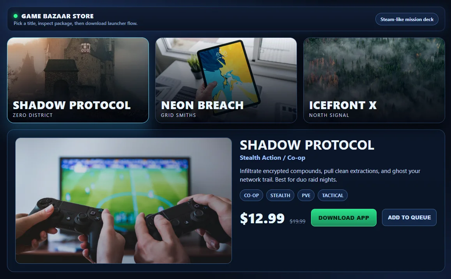Click the Shadow Protocol detail heading

pyautogui.click(x=307, y=145)
